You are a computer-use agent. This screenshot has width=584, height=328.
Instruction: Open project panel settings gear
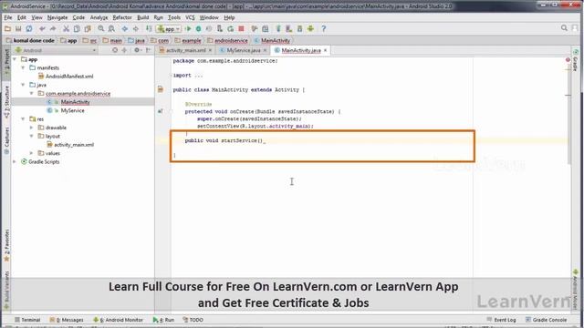point(137,50)
